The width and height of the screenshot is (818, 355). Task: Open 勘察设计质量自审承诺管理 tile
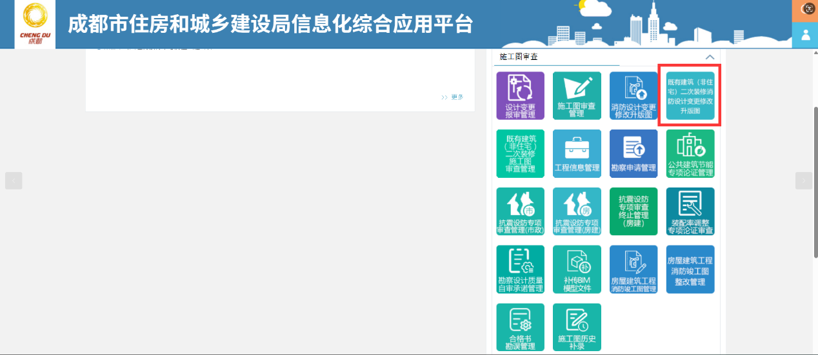click(x=520, y=269)
